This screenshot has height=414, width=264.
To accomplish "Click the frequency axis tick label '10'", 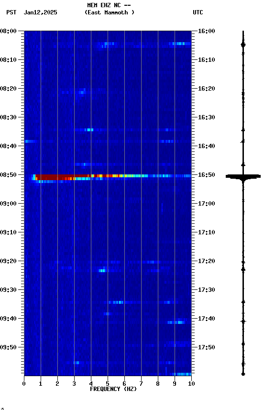I will [191, 384].
